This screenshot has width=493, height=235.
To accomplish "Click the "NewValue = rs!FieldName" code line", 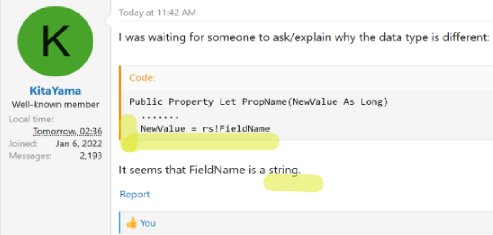I will pos(205,128).
